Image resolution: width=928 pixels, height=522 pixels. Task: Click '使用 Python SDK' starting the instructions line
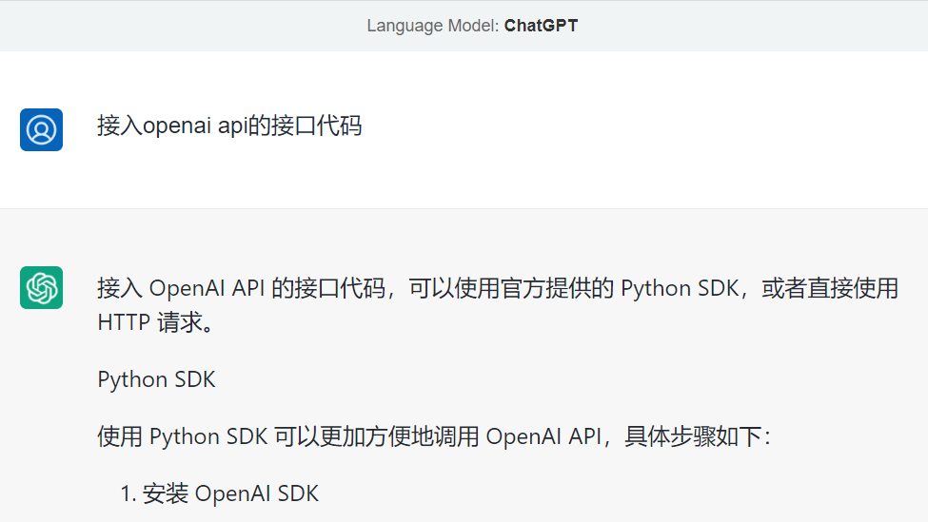pos(183,436)
